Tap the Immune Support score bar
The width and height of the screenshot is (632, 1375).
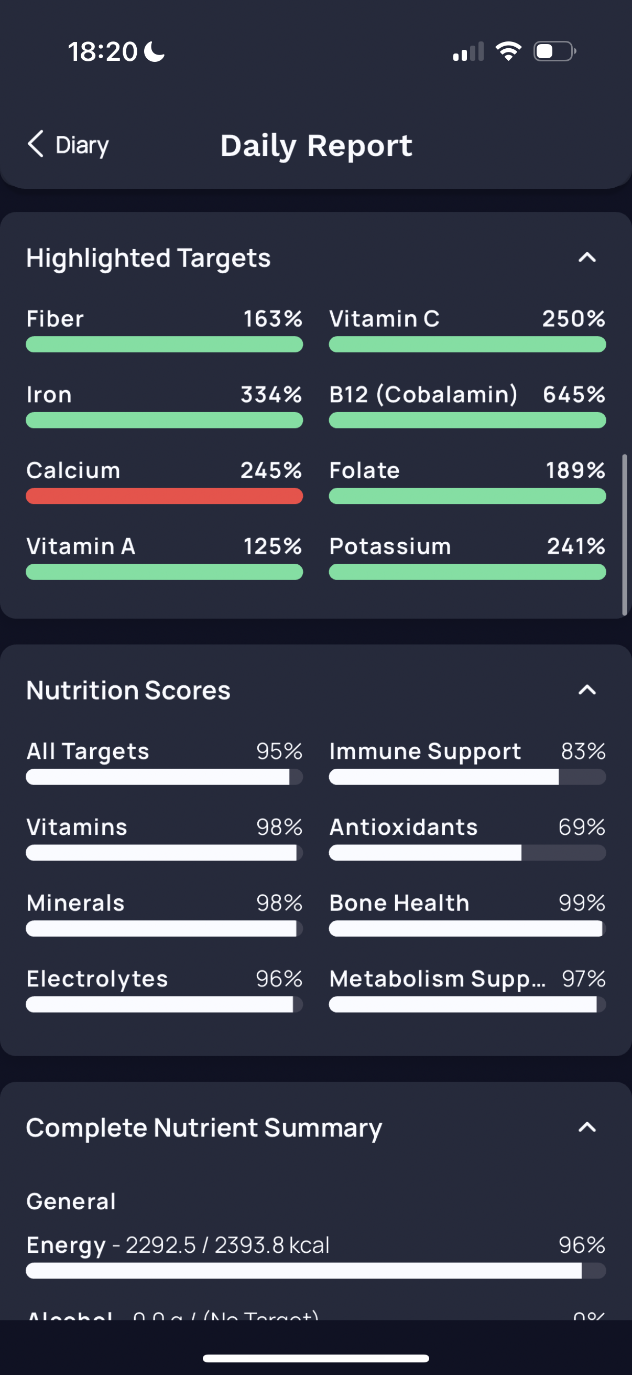[467, 777]
